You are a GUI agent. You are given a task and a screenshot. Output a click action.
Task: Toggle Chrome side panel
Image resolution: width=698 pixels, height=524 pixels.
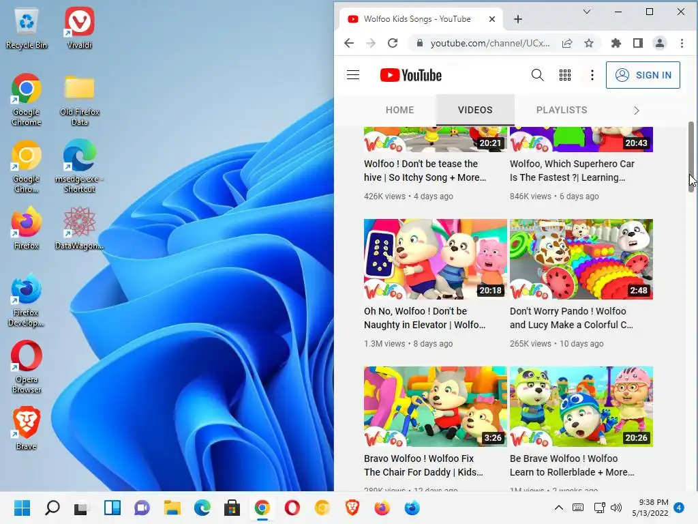click(638, 43)
